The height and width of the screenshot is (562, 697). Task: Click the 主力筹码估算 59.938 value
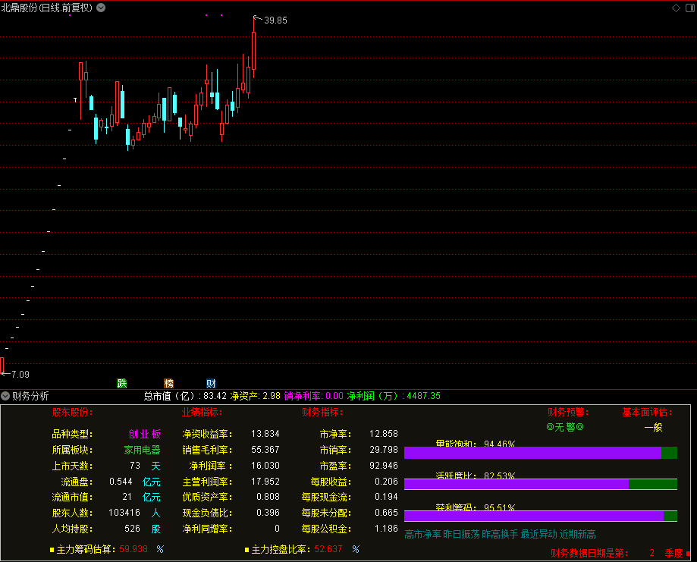(133, 549)
